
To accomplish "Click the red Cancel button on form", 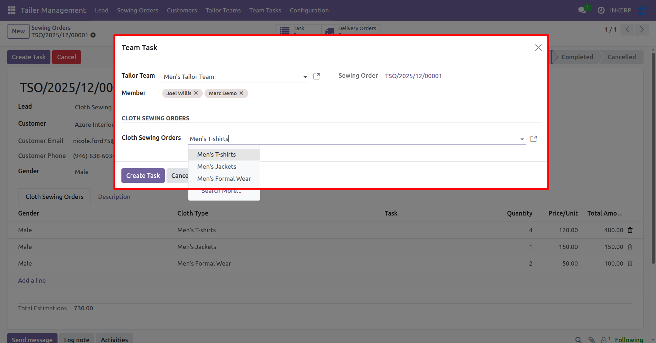I will [x=66, y=57].
